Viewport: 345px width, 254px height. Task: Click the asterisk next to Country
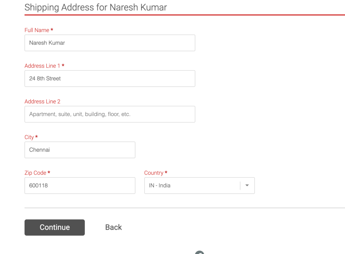click(x=166, y=172)
